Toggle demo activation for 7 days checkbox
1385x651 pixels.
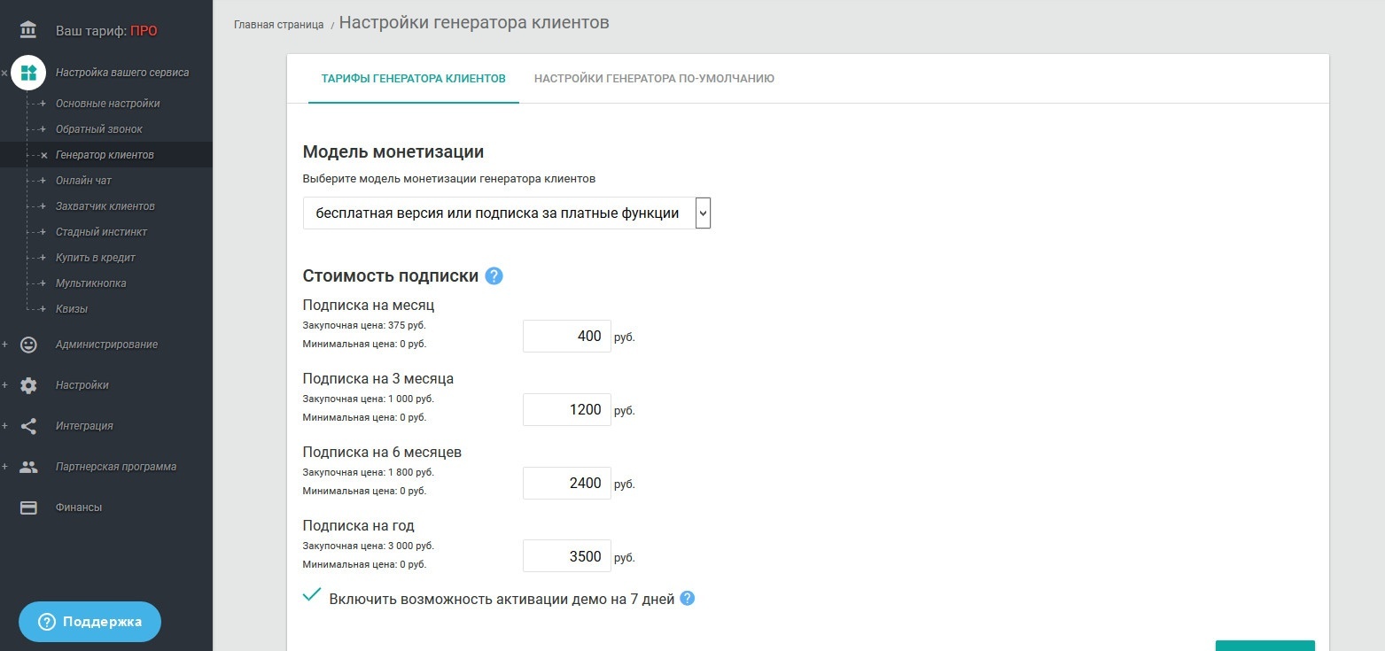point(311,595)
